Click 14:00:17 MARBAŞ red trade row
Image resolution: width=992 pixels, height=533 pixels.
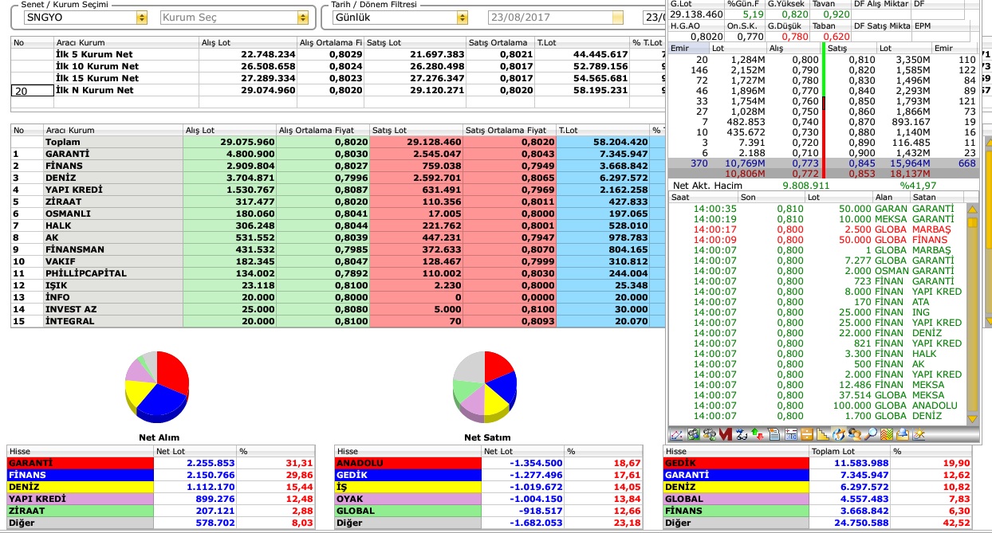click(817, 229)
